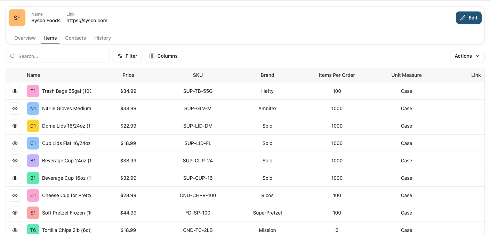The height and width of the screenshot is (234, 490).
Task: Click the SUP-LID-DM SKU cell
Action: (x=198, y=126)
